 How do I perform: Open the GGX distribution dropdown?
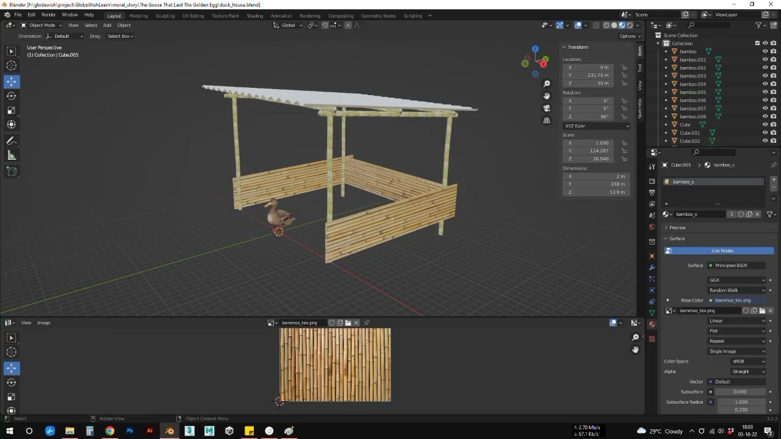[736, 280]
